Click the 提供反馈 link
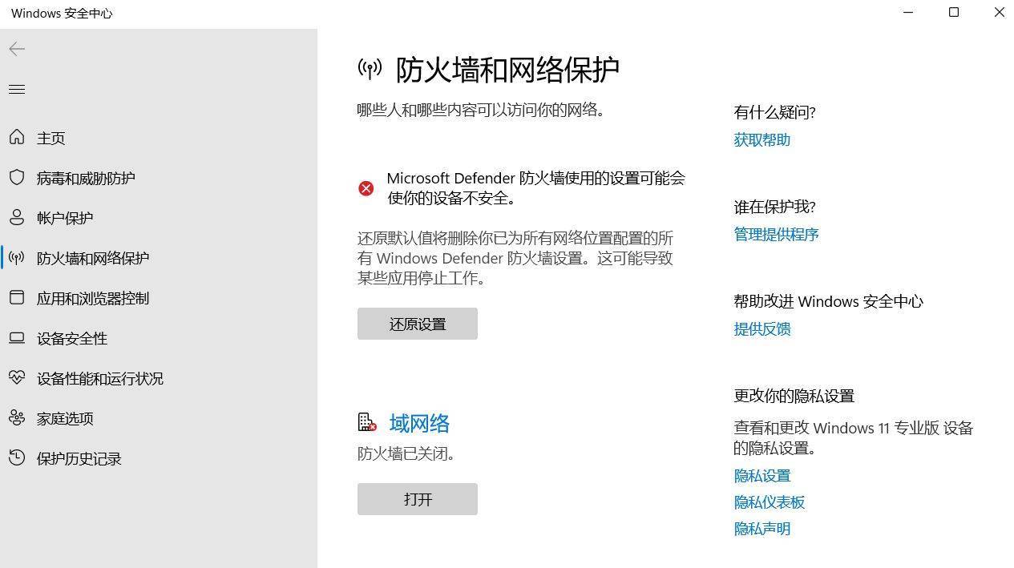This screenshot has height=568, width=1014. 762,328
